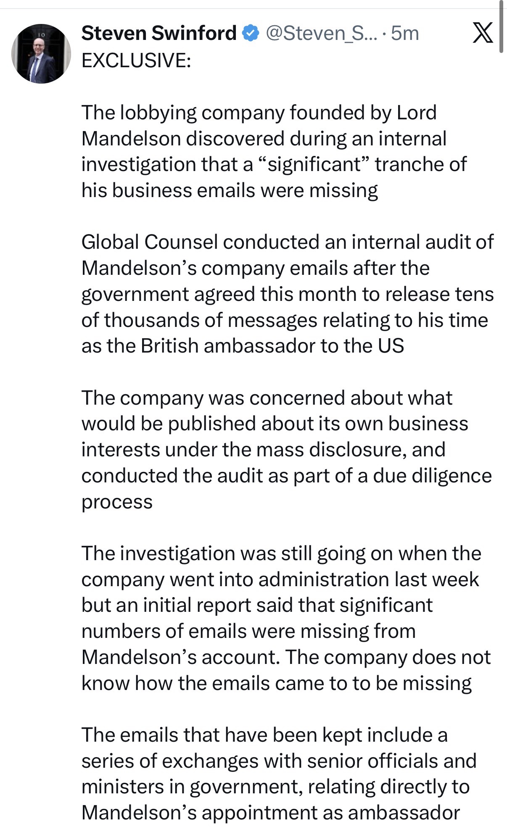Click the scrollbar thumb at right edge
The height and width of the screenshot is (840, 507).
pos(501,26)
